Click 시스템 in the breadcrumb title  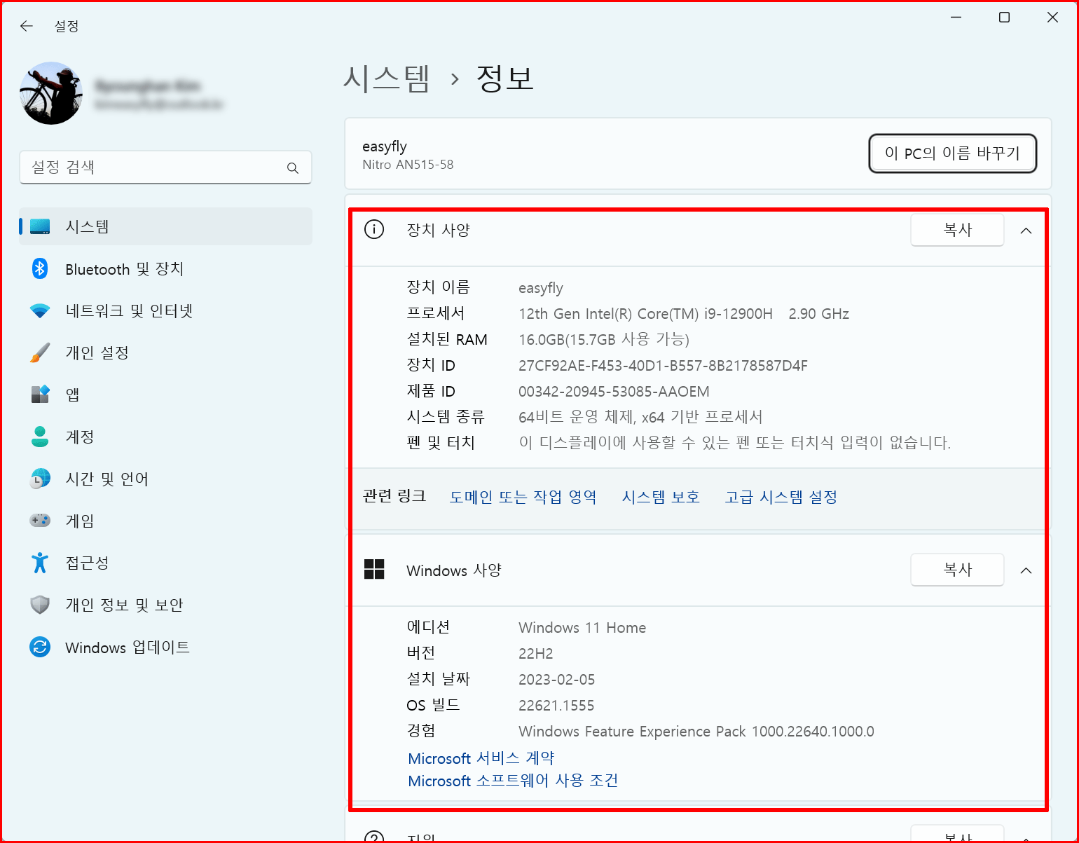pyautogui.click(x=386, y=78)
